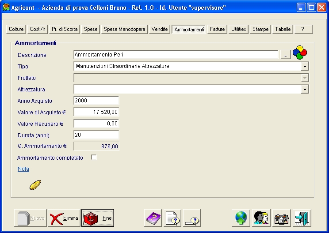The image size is (329, 233).
Task: Click into the Anno Acquisto field
Action: tap(96, 101)
